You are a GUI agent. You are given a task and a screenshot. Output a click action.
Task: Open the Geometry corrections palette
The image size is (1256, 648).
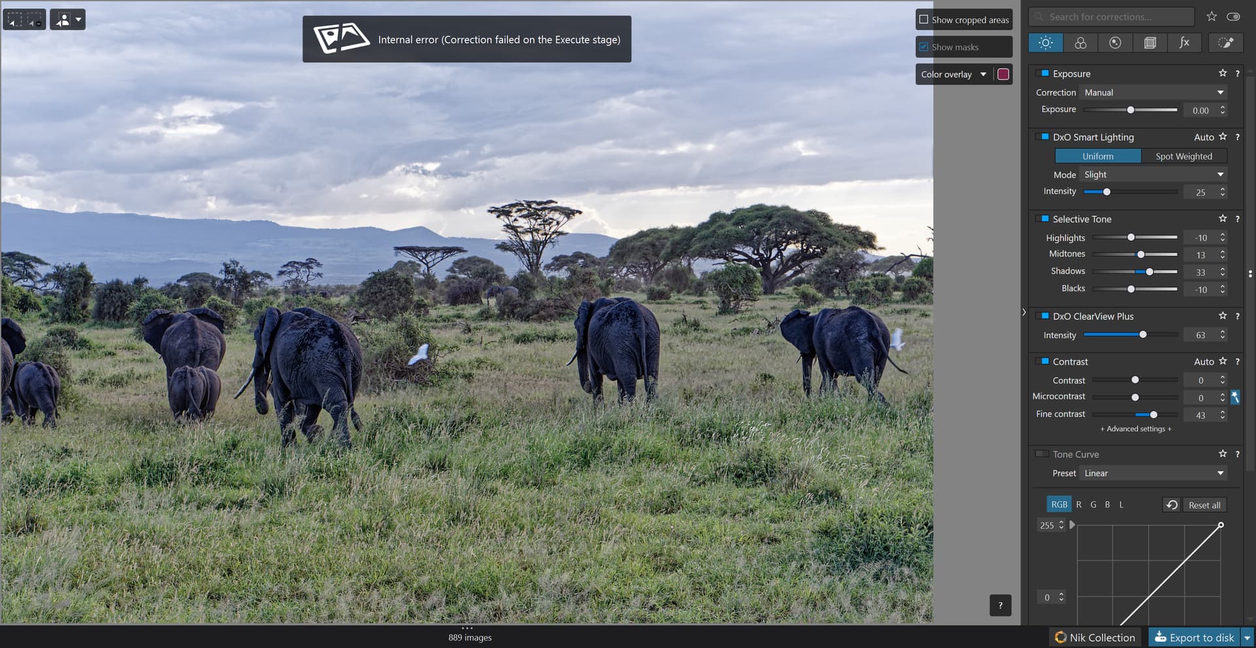tap(1149, 43)
